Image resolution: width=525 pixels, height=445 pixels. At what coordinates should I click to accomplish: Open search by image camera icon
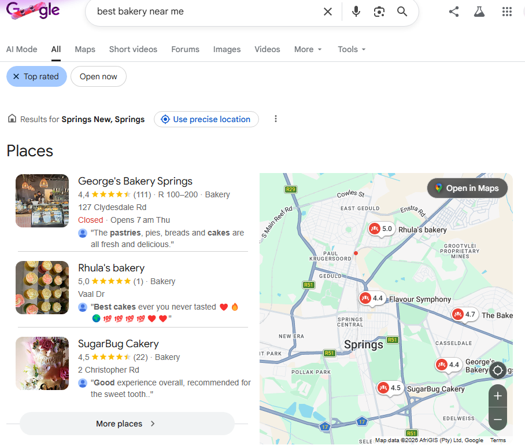(379, 12)
